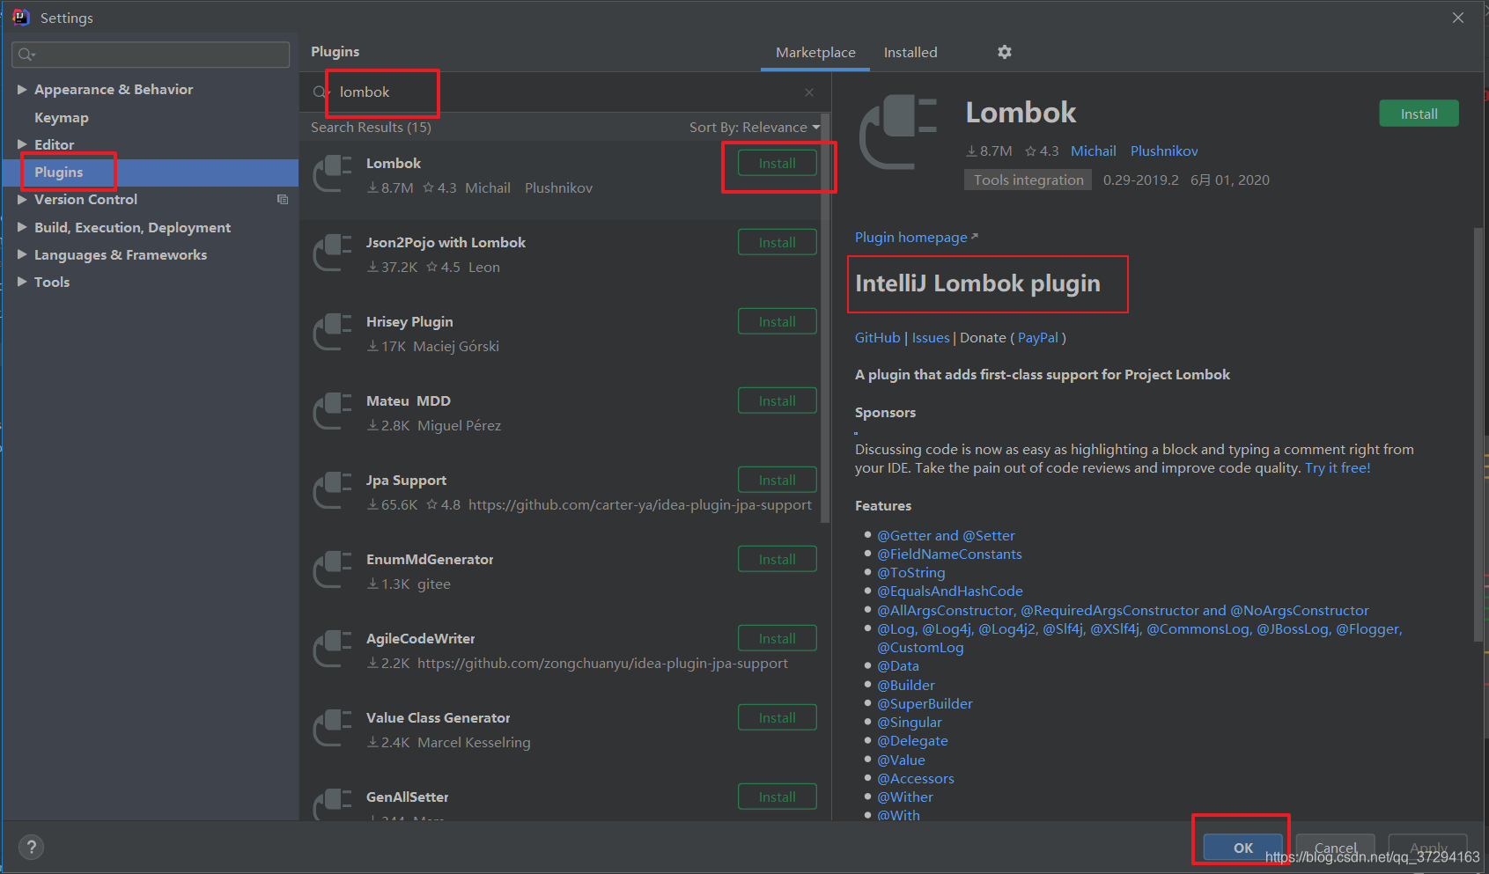Image resolution: width=1489 pixels, height=874 pixels.
Task: Open the @Data feature link
Action: [897, 666]
